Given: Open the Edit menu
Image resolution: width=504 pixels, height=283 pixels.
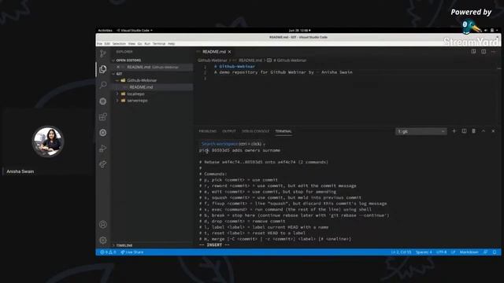Looking at the screenshot, I should click(107, 44).
